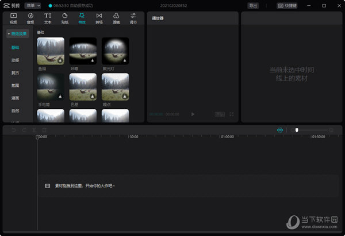Open the 快捷键 shortcuts panel
345x236 pixels.
pos(289,5)
